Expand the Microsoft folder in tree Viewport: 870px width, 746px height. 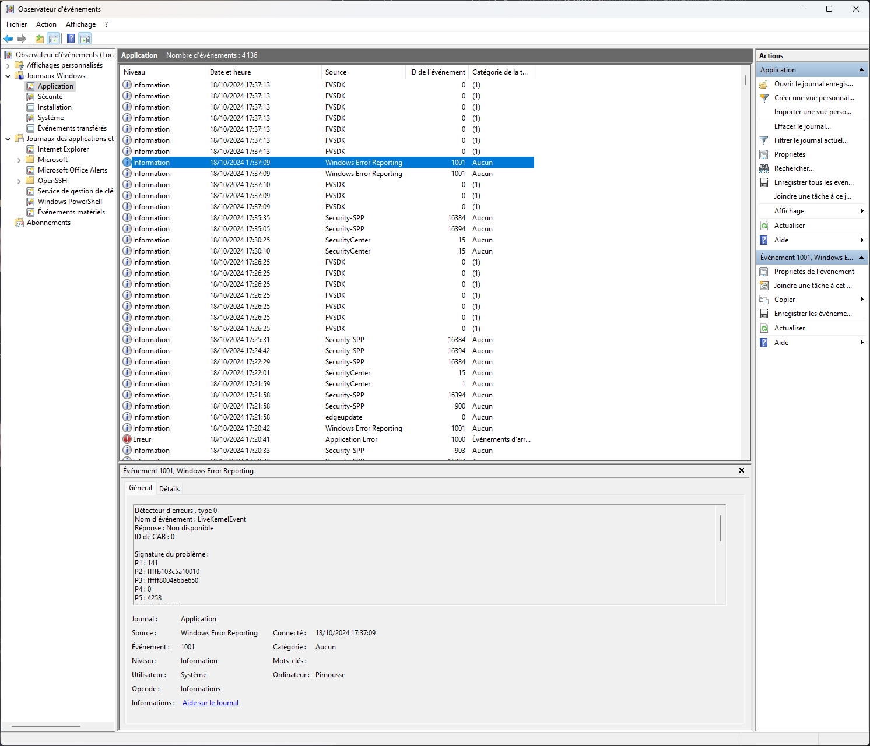tap(19, 160)
